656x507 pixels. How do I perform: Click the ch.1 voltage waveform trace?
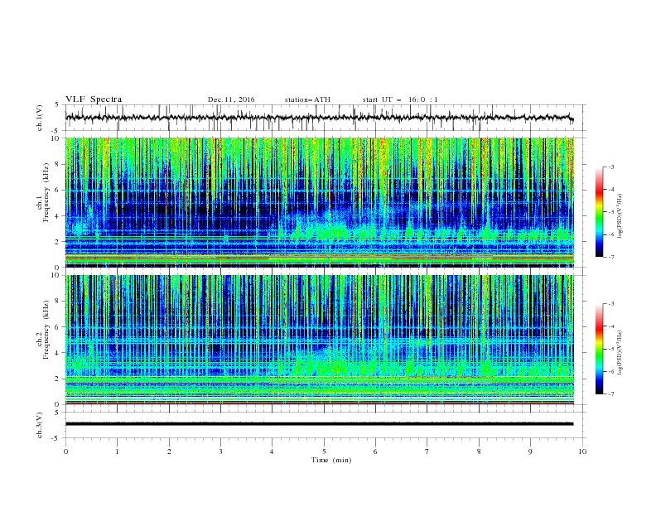[x=319, y=118]
